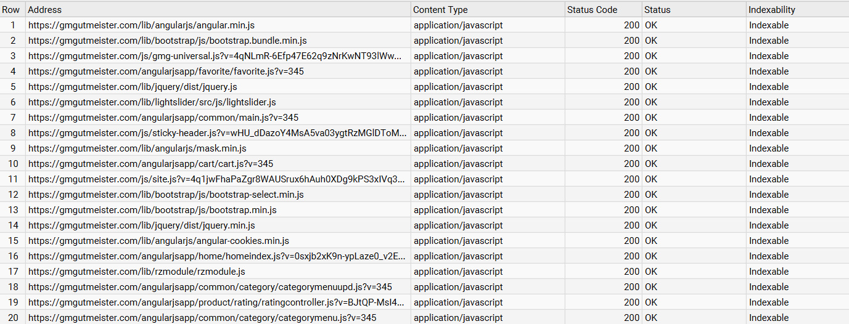Sort by the Status Code column header
Viewport: 849px width, 324px height.
592,10
